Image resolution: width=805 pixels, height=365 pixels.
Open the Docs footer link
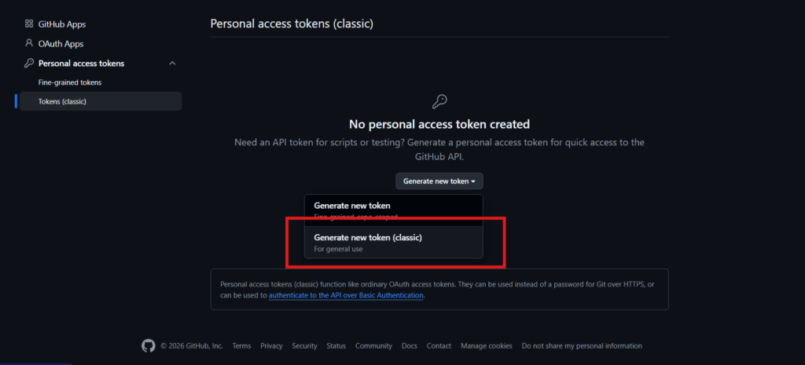click(409, 346)
